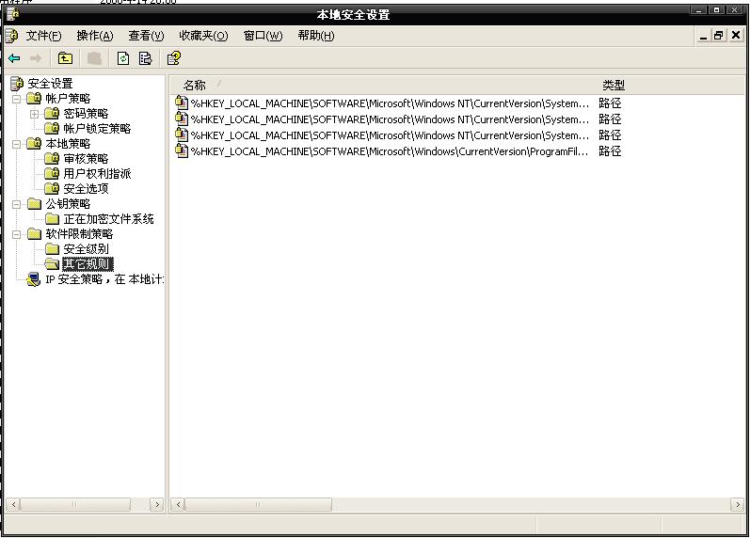Click the 安全选项 folder icon

(x=52, y=188)
